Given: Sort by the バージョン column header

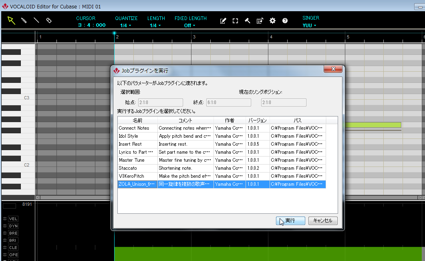Looking at the screenshot, I should point(258,120).
